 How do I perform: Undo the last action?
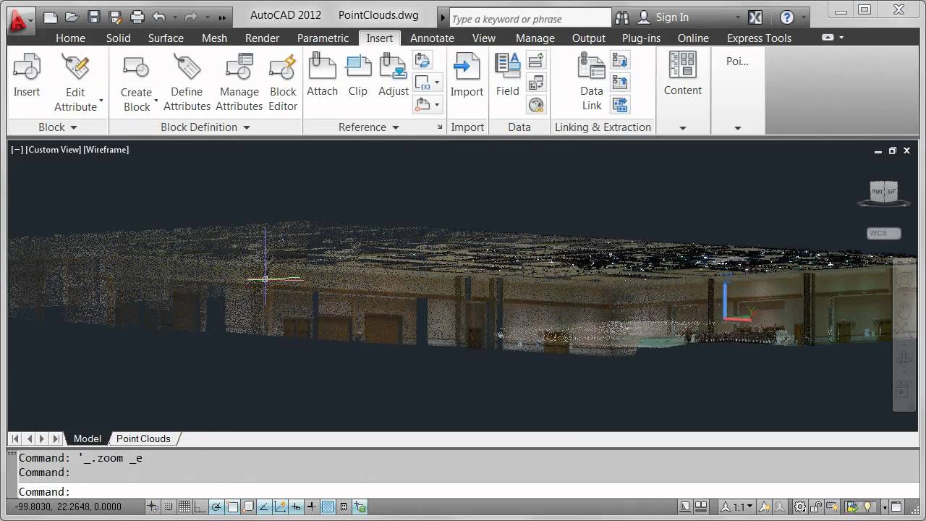(x=159, y=17)
